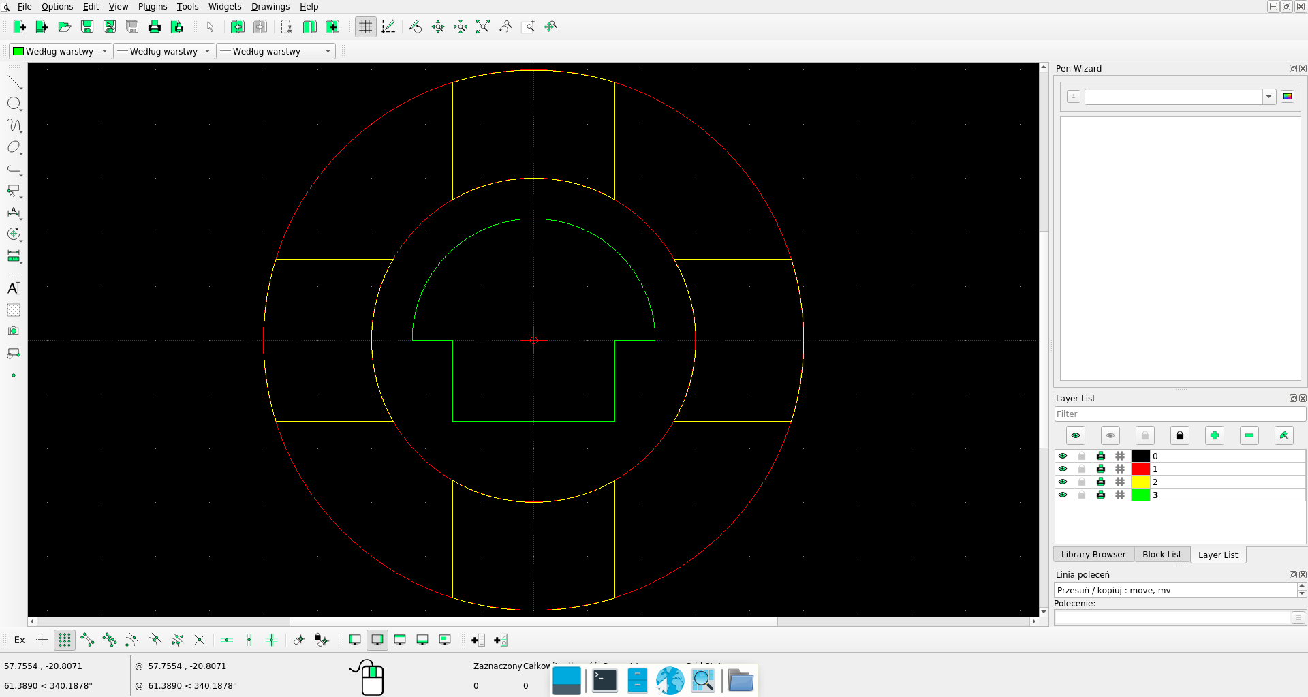The image size is (1308, 697).
Task: Open the line width dropdown Według warstwy
Action: tap(163, 51)
